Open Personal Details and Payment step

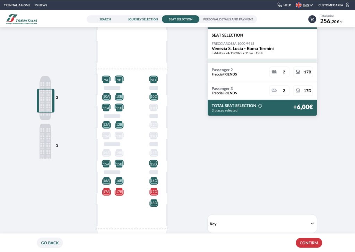228,19
